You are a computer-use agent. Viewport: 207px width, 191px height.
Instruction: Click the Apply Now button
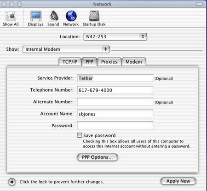click(178, 181)
